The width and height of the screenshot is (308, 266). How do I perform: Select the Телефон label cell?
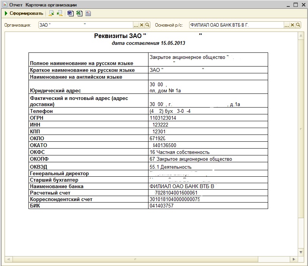point(88,111)
